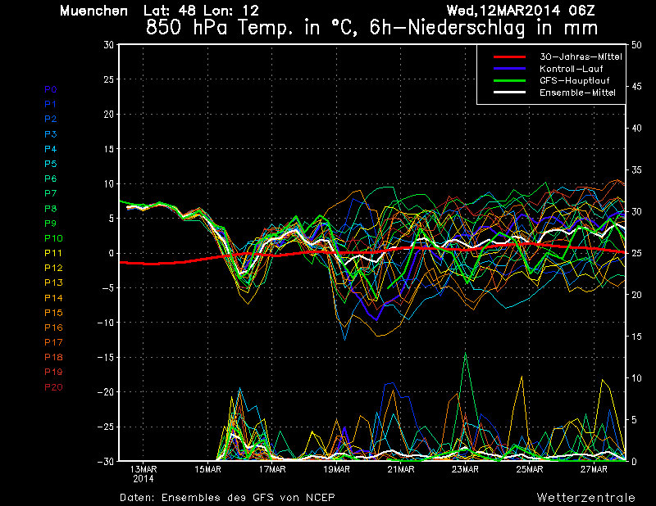This screenshot has height=506, width=656.
Task: Click the 13MAR 2014 date axis label
Action: [x=143, y=474]
